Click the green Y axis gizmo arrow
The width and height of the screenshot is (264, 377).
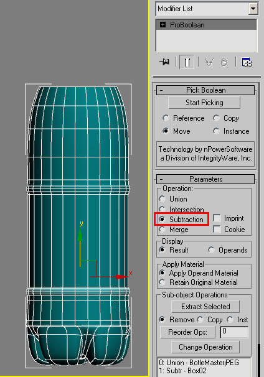click(x=80, y=235)
